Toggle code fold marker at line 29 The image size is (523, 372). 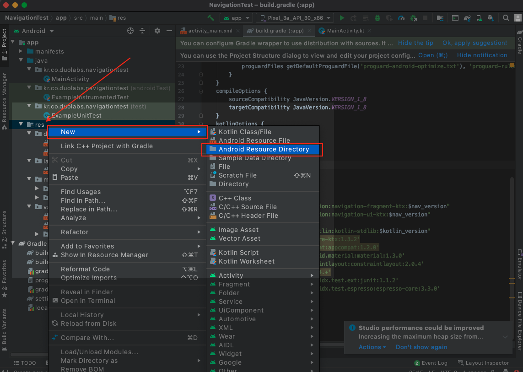201,115
